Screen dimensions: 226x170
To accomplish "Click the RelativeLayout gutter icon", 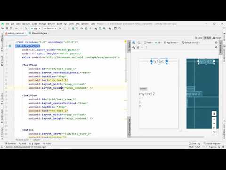I will pos(10,46).
